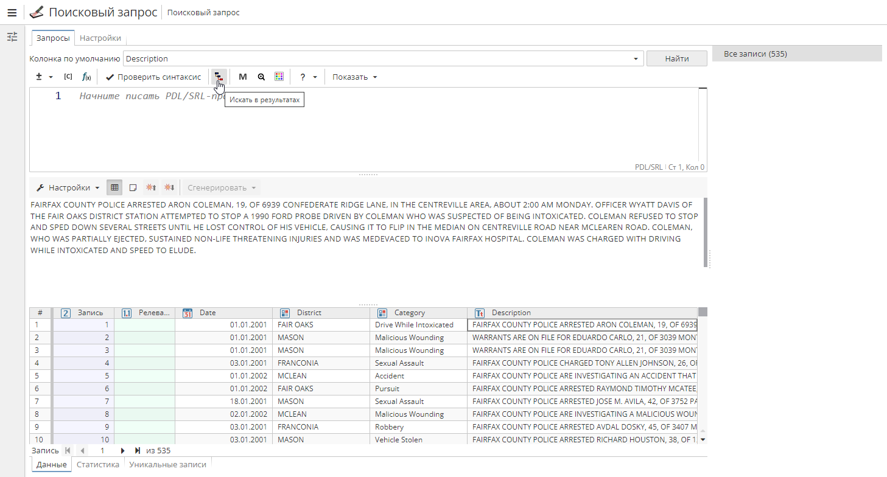Switch to the Статистика tab
Viewport: 887px width, 477px height.
[x=98, y=464]
